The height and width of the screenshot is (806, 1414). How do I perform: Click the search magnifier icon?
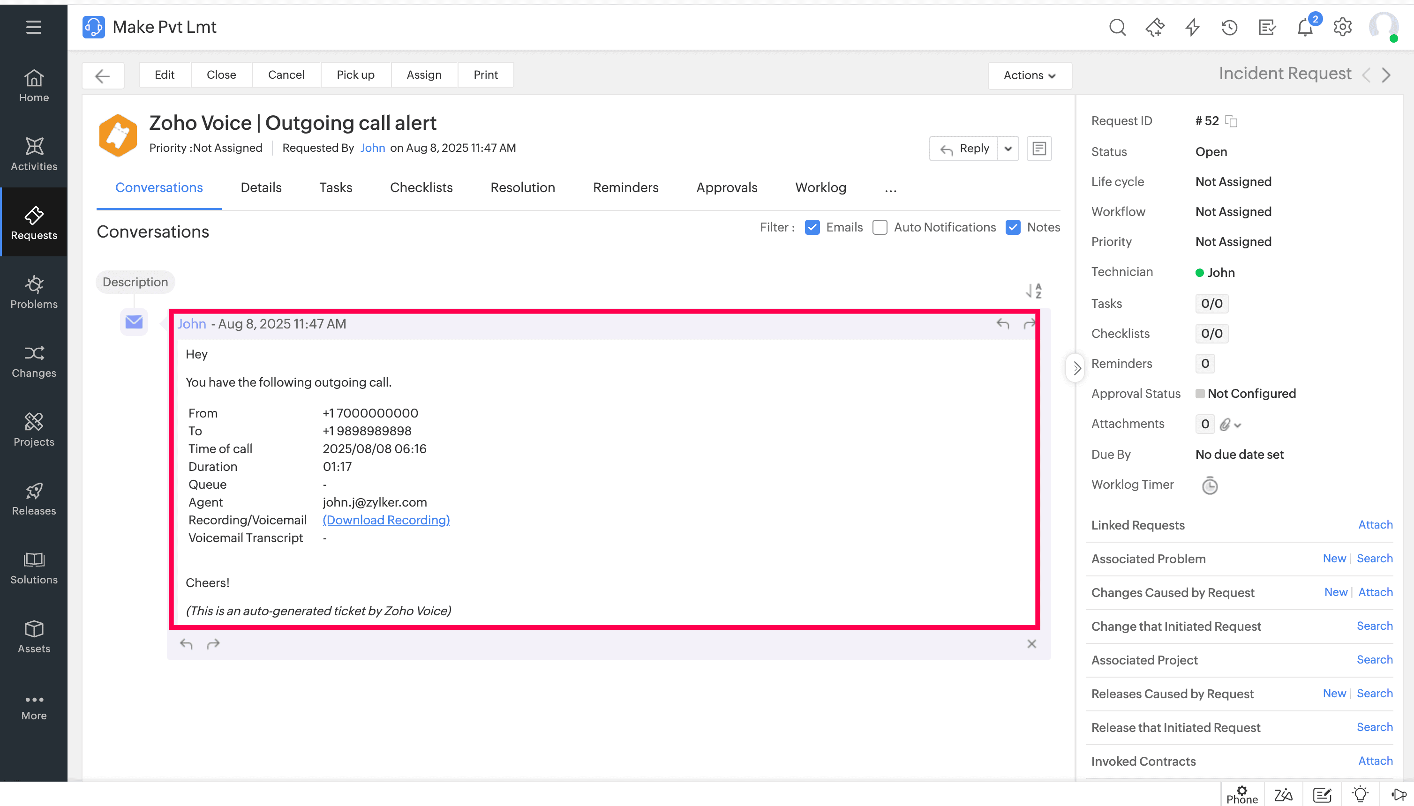click(x=1117, y=27)
